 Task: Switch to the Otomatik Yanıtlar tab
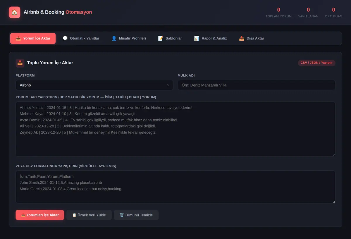point(81,38)
